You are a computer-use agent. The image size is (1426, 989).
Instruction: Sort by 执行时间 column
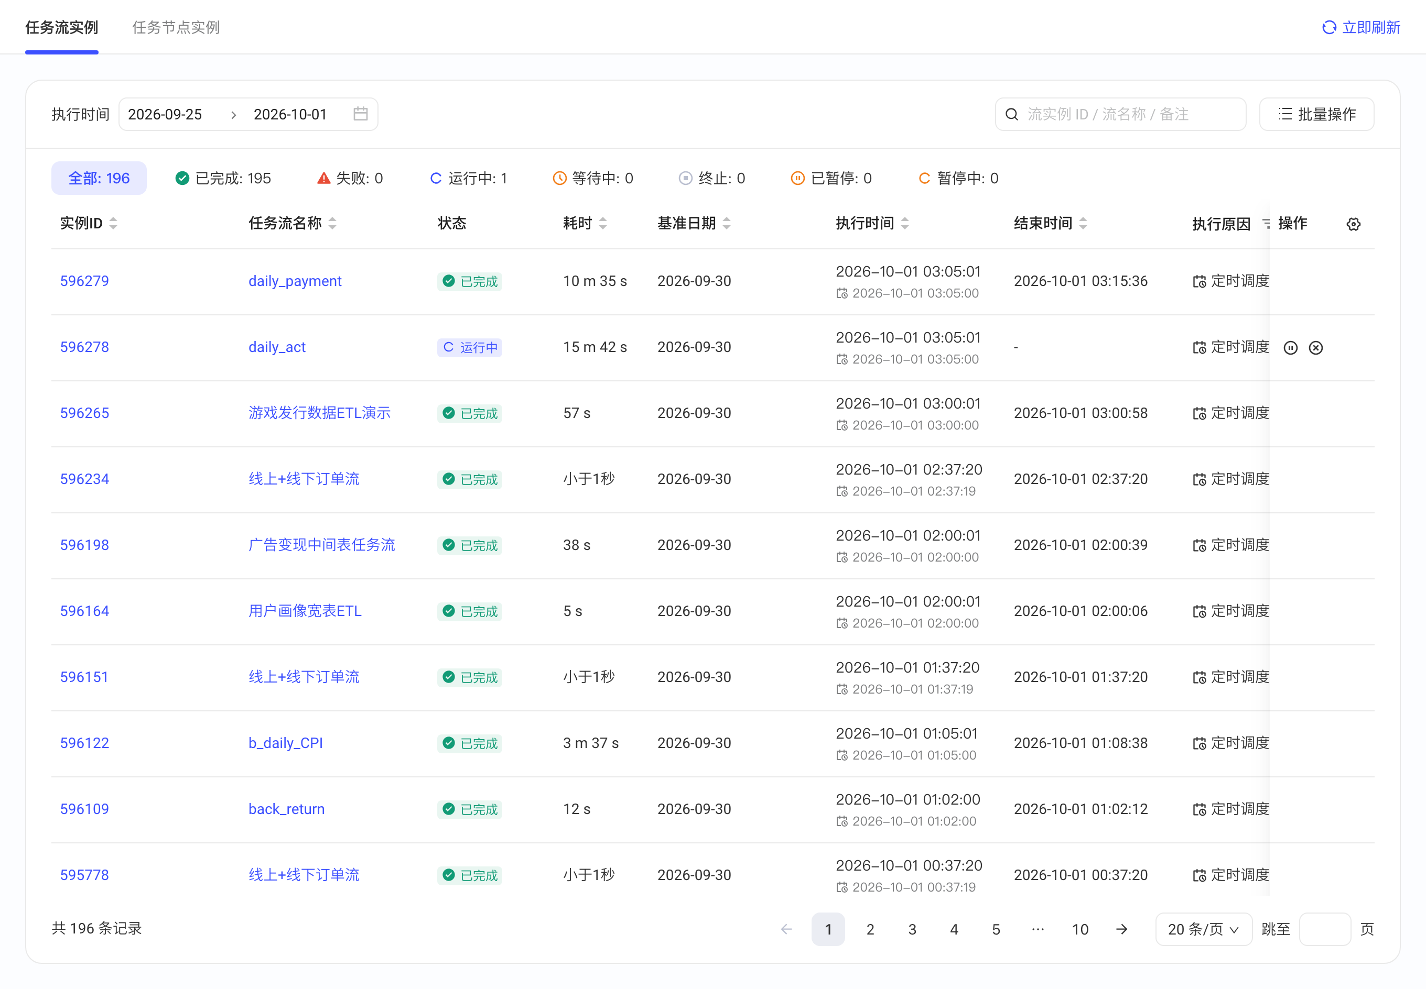(905, 223)
